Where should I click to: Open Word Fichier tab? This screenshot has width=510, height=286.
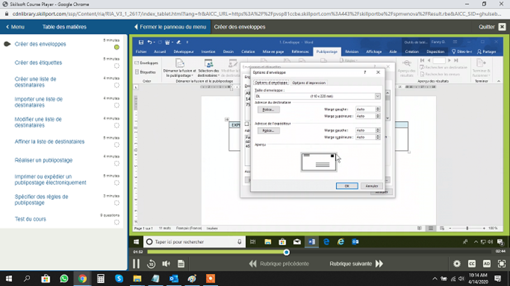coord(141,51)
